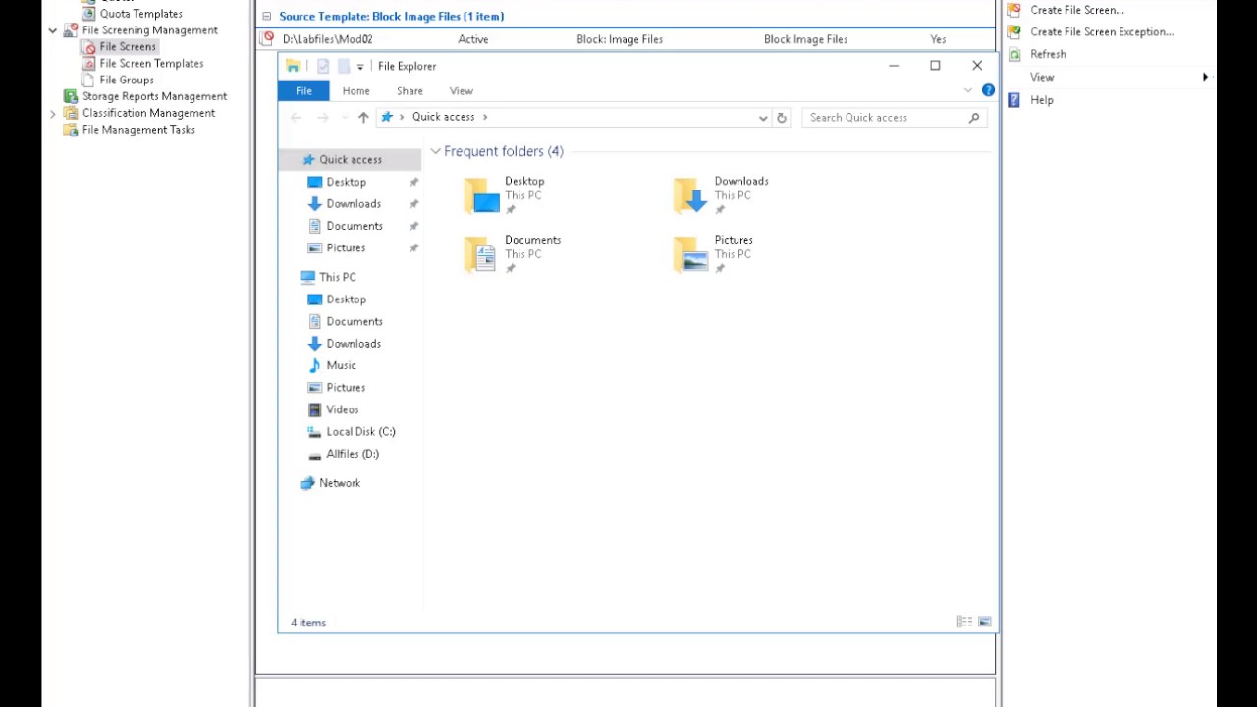Minimize the File Explorer window
1257x707 pixels.
[894, 66]
